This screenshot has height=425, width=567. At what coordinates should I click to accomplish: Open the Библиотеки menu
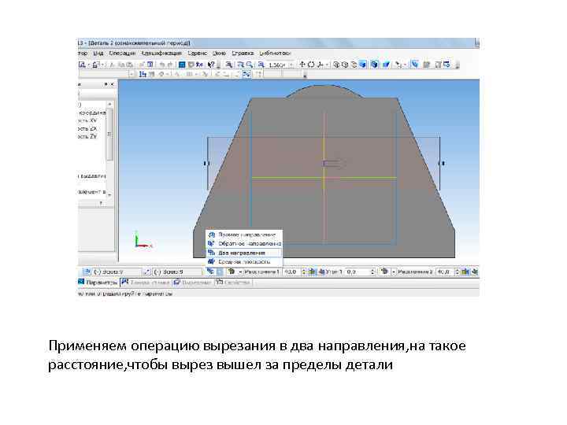click(x=275, y=54)
